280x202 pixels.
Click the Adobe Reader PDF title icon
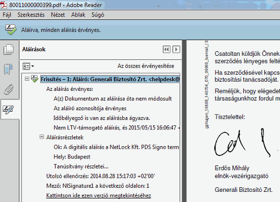(4, 5)
